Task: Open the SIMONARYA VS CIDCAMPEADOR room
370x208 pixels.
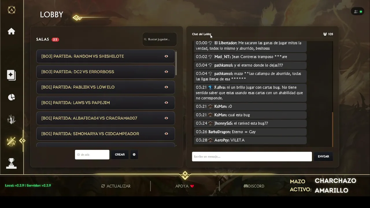Action: pyautogui.click(x=106, y=134)
